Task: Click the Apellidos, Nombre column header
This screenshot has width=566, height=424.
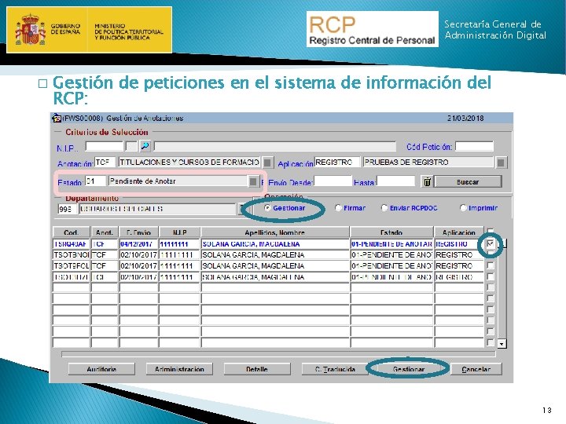Action: (x=275, y=232)
